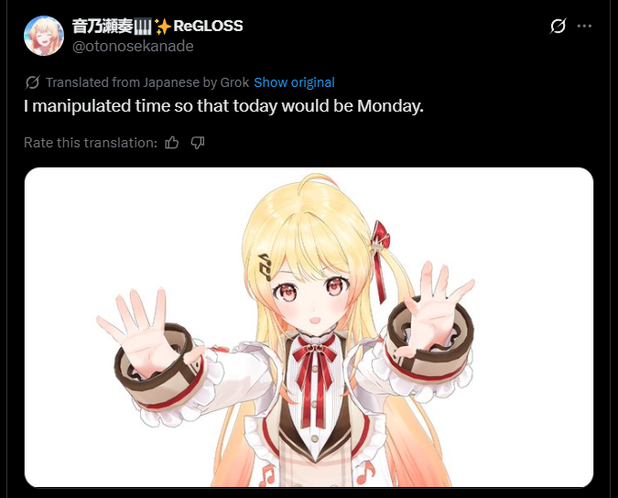
Task: Click the piano keyboard emoji in the name
Action: coord(143,27)
